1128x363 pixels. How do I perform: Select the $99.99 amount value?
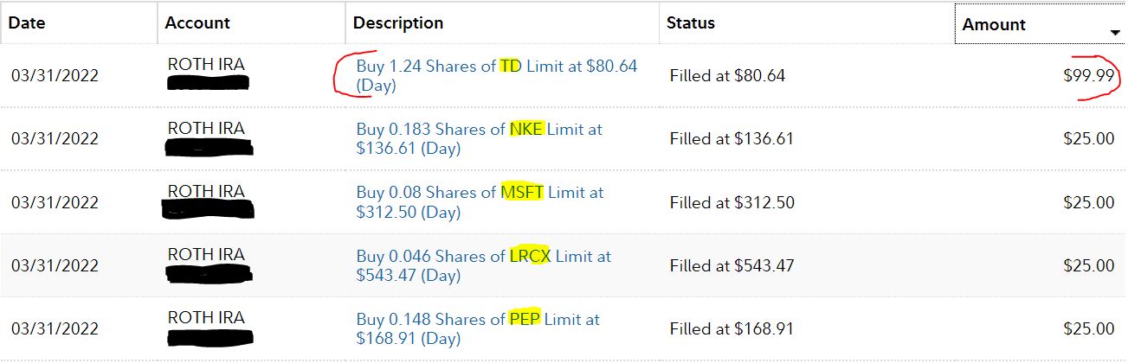(x=1089, y=76)
